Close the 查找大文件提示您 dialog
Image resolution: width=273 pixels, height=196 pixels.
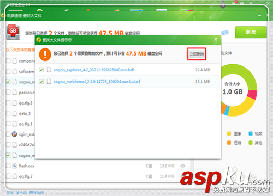(216, 39)
